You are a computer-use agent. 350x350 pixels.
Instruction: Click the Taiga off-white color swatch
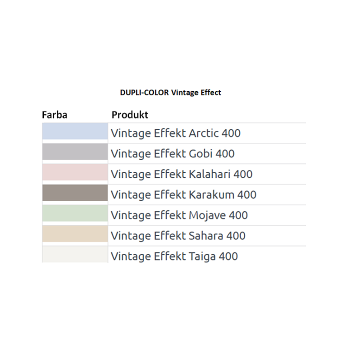click(x=75, y=254)
